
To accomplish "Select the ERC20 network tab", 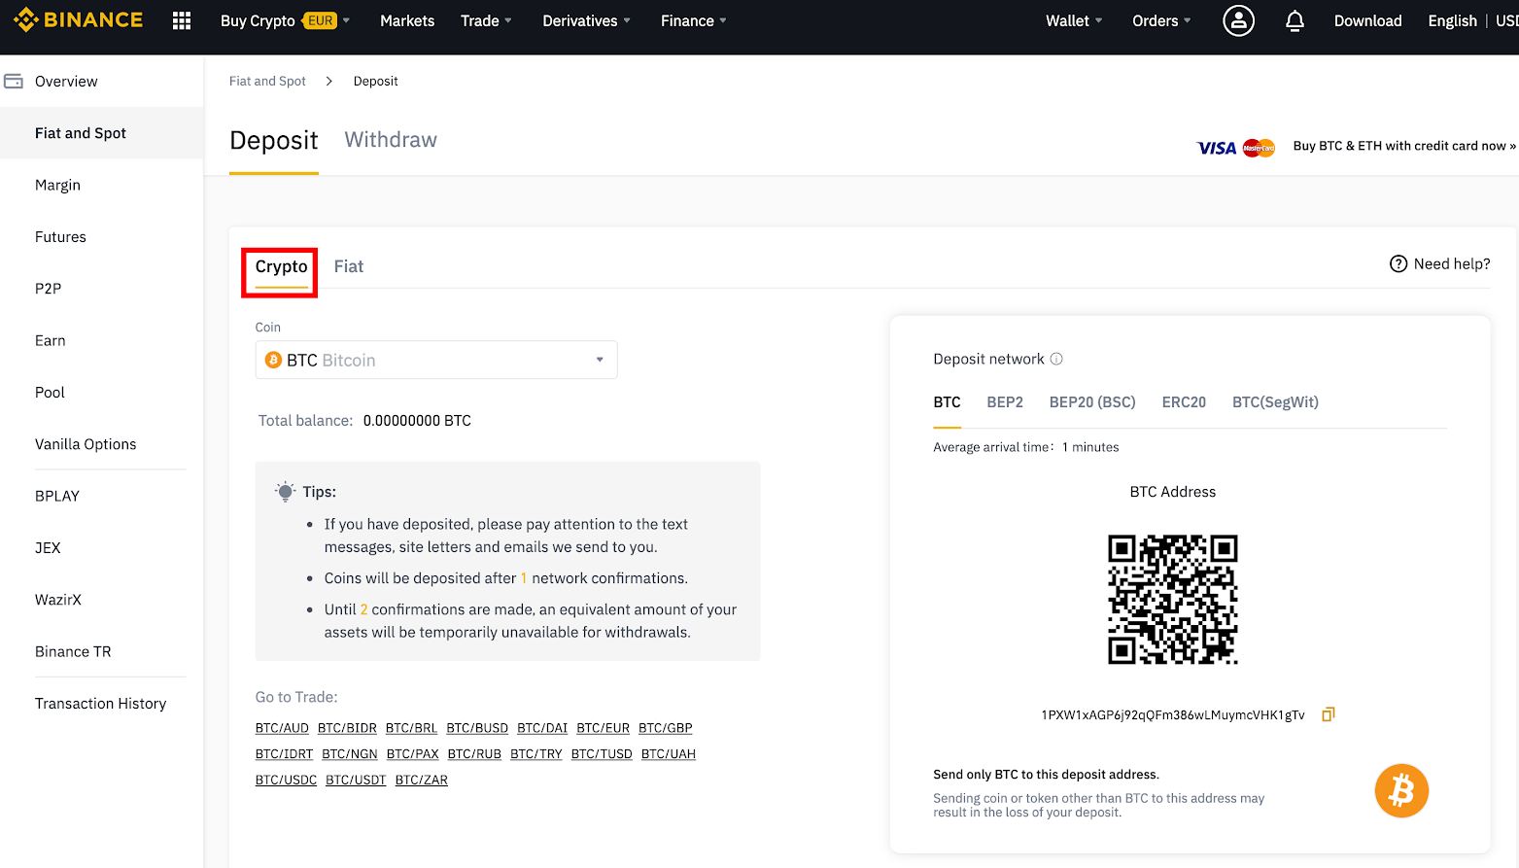I will 1184,402.
